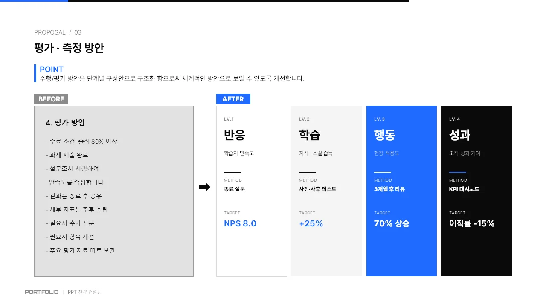Click the BEFORE label tag
546x307 pixels.
coord(51,99)
